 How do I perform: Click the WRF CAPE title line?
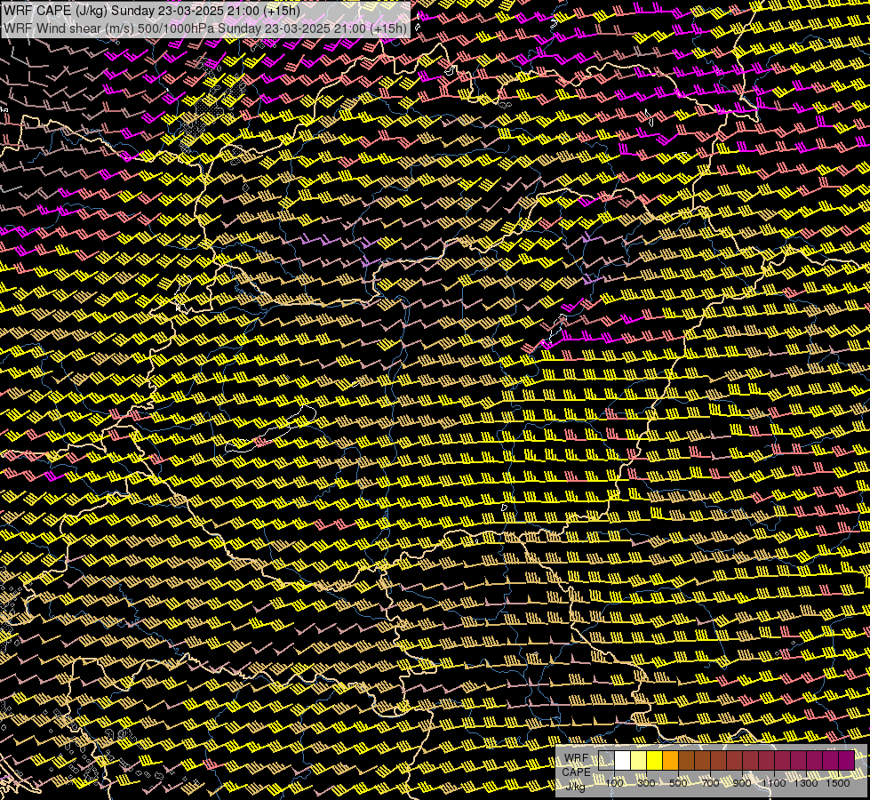coord(151,11)
